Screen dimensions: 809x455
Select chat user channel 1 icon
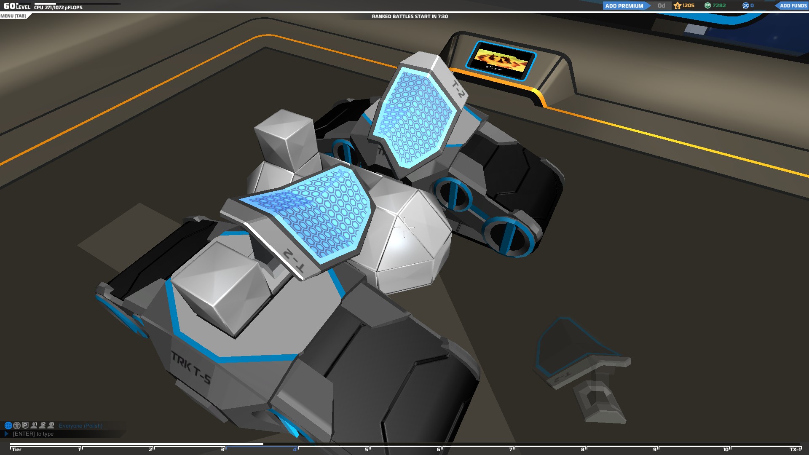tap(34, 426)
